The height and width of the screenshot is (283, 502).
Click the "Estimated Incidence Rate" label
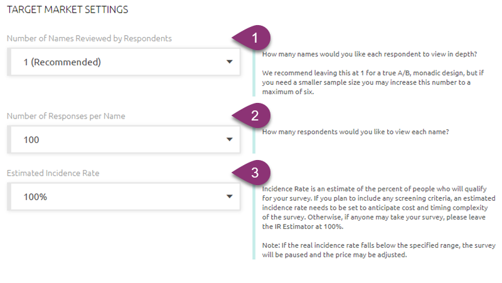click(53, 173)
